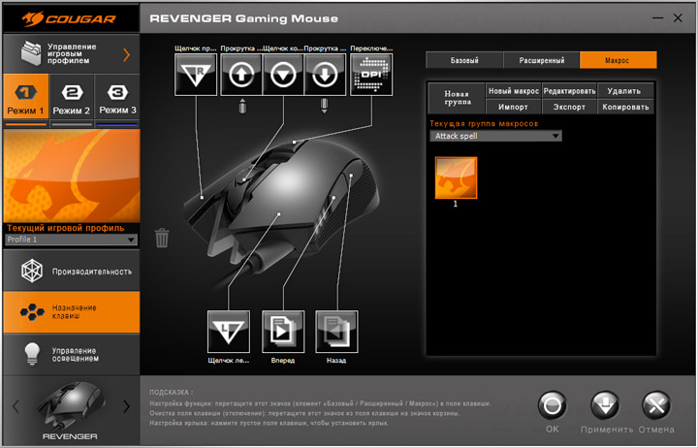
Task: Open Управление освещением section
Action: (71, 355)
